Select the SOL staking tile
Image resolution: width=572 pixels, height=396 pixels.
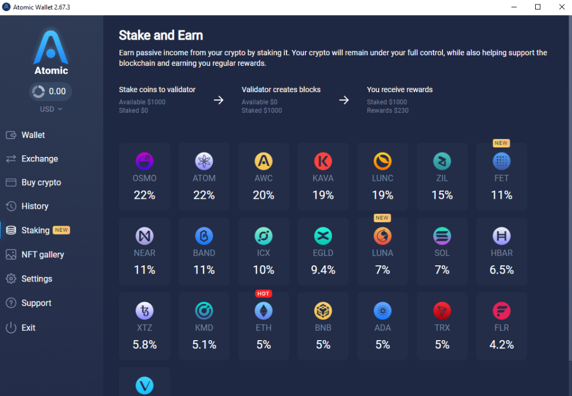(x=442, y=251)
